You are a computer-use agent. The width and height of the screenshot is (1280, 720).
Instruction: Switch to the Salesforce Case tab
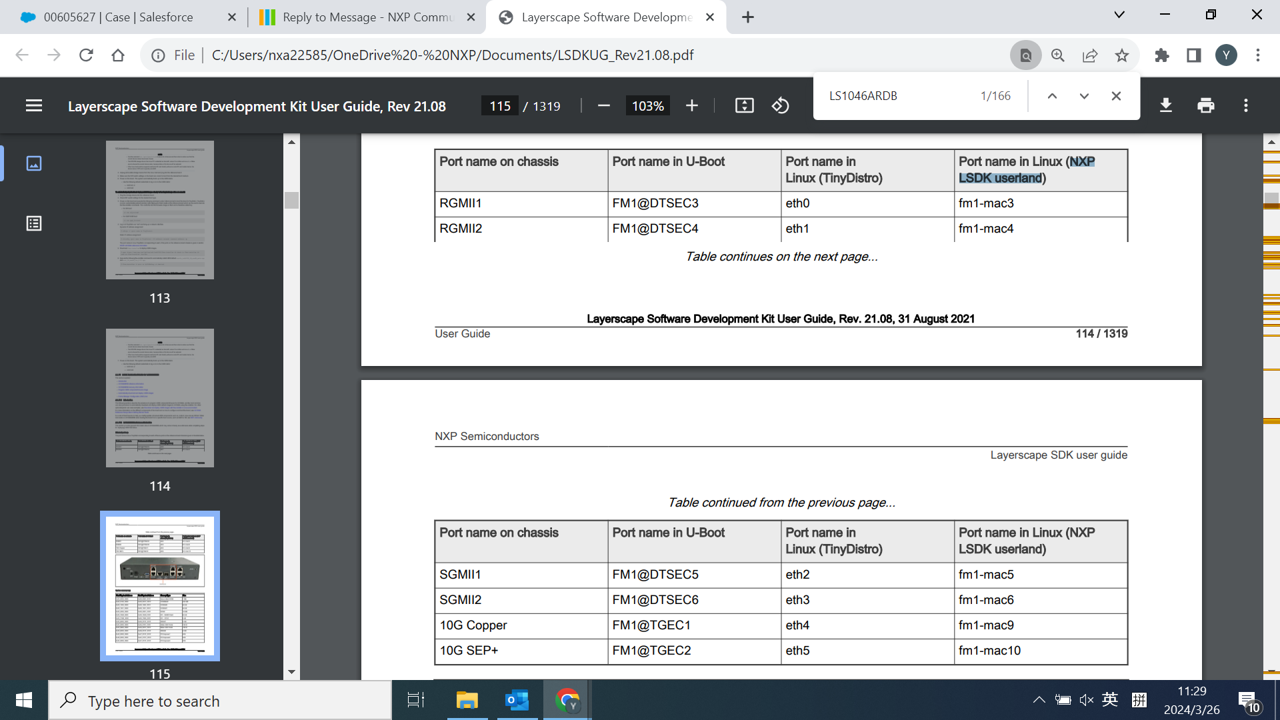[119, 17]
